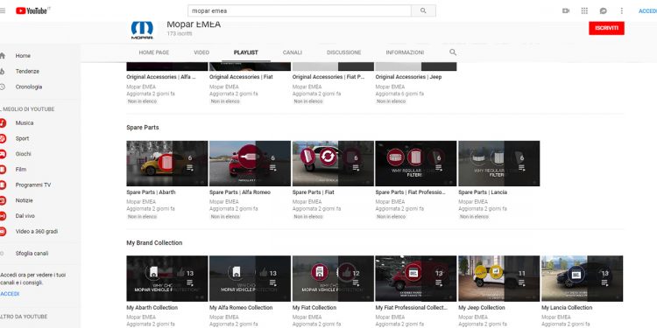Screen dimensions: 657x328
Task: Open the My Fiat Collection thumbnail
Action: click(333, 279)
